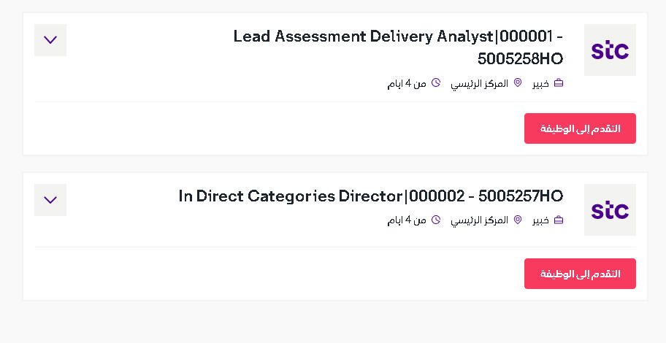This screenshot has height=343, width=666.
Task: Click 'خبير' label in second job card
Action: [540, 221]
